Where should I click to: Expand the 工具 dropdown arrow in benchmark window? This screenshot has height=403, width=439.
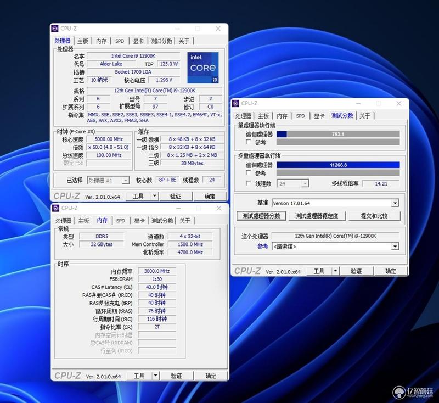coord(335,271)
